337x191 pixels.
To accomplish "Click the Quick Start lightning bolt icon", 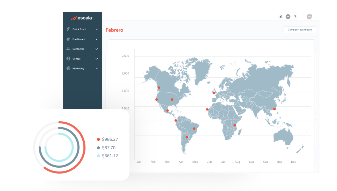I will [x=68, y=29].
